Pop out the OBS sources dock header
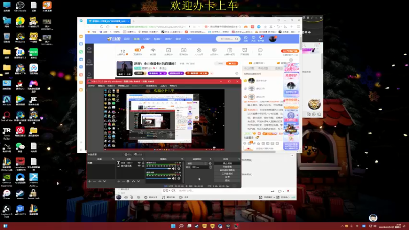The width and height of the screenshot is (409, 230). pos(143,159)
